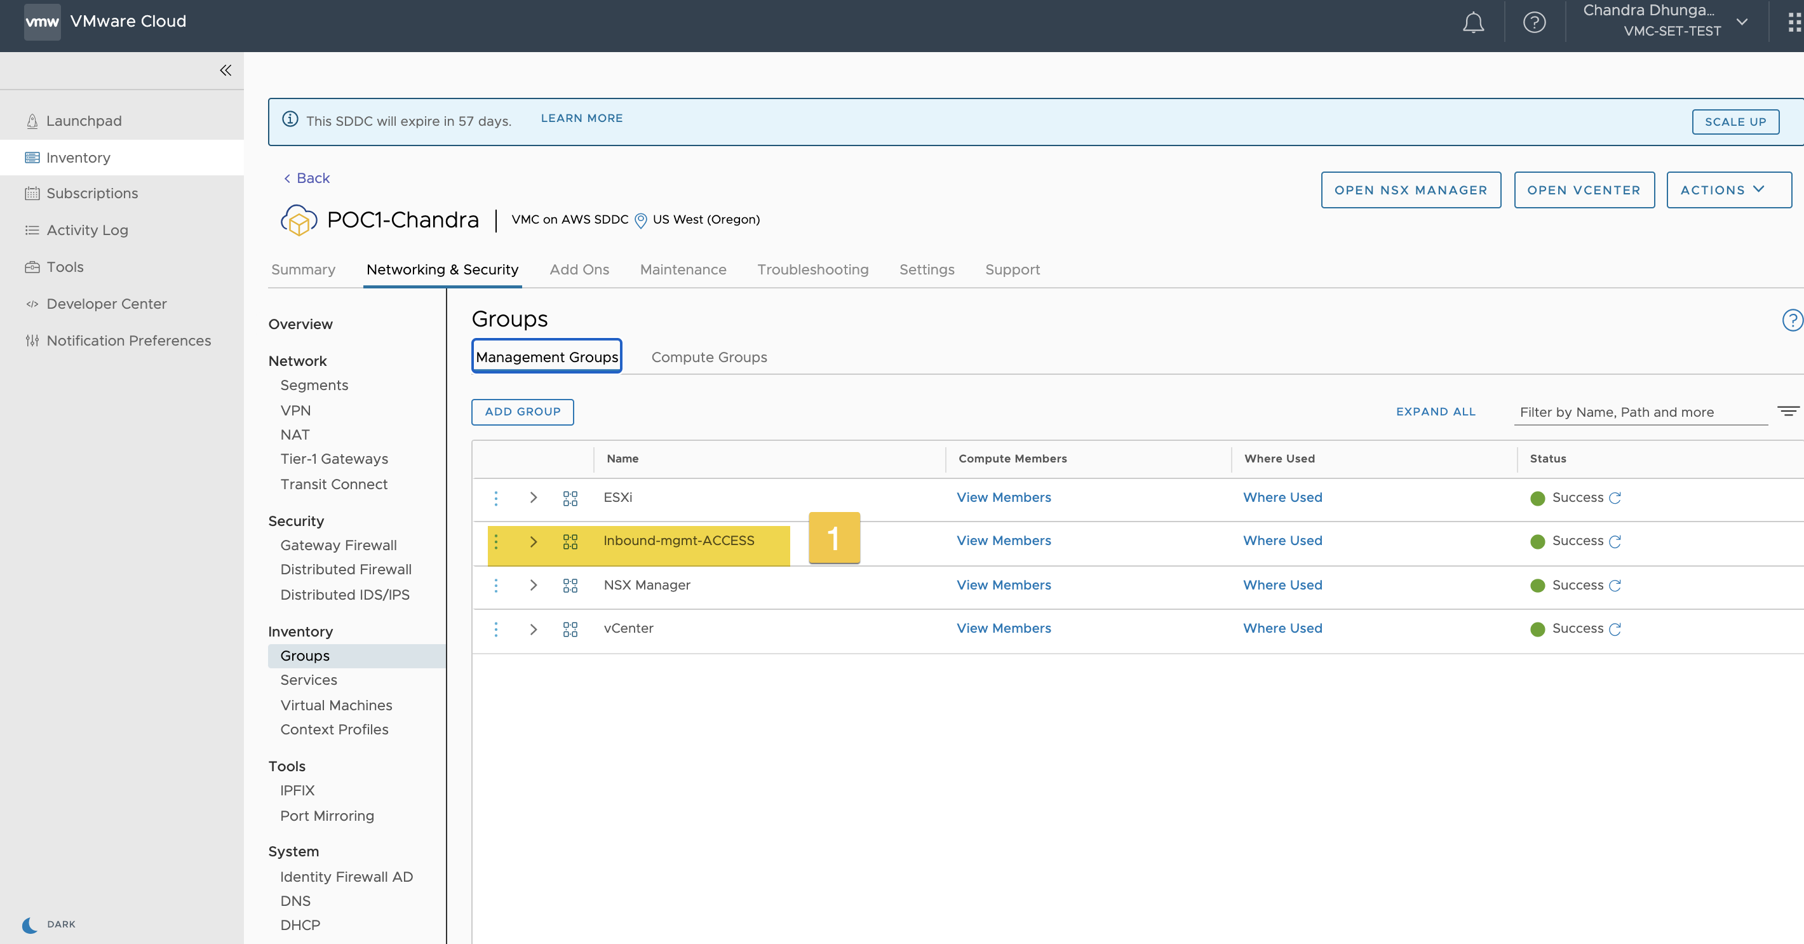Switch to the Settings tab

pos(927,269)
